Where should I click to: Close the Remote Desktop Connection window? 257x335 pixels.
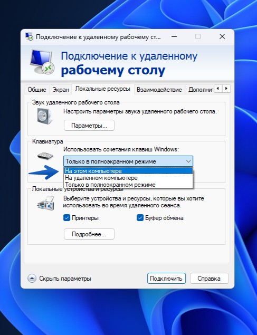click(x=222, y=37)
